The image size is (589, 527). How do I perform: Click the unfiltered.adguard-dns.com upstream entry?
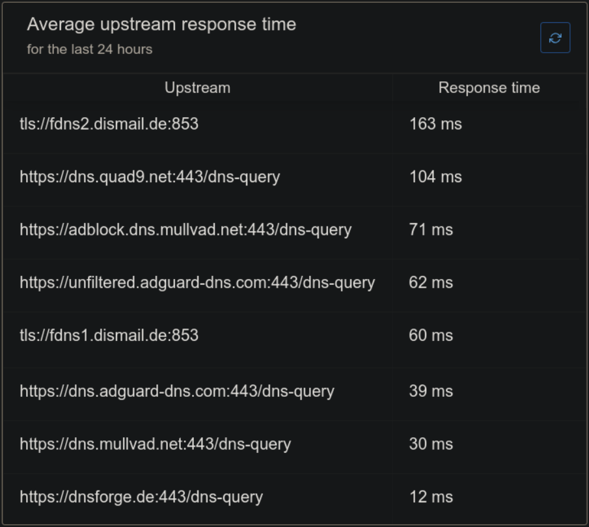point(197,282)
